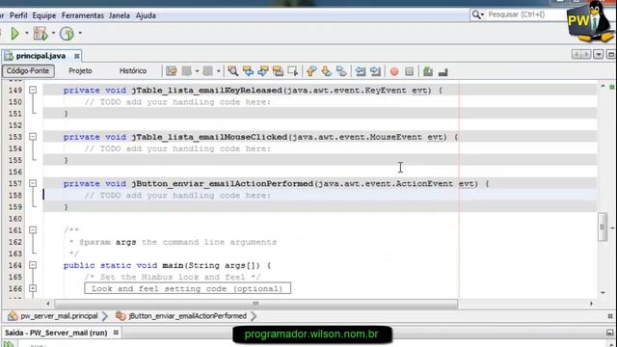Click the principal.java file tab icon
The width and height of the screenshot is (617, 347).
pos(9,56)
